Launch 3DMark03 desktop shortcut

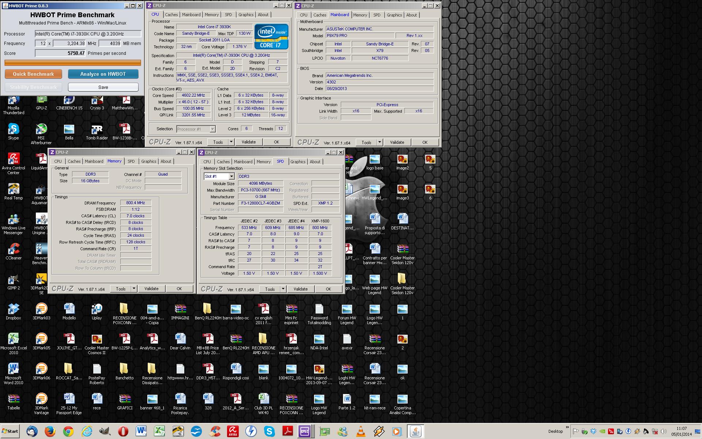41,311
